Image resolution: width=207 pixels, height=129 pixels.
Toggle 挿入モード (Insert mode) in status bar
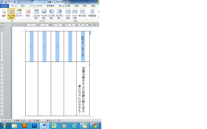51,121
